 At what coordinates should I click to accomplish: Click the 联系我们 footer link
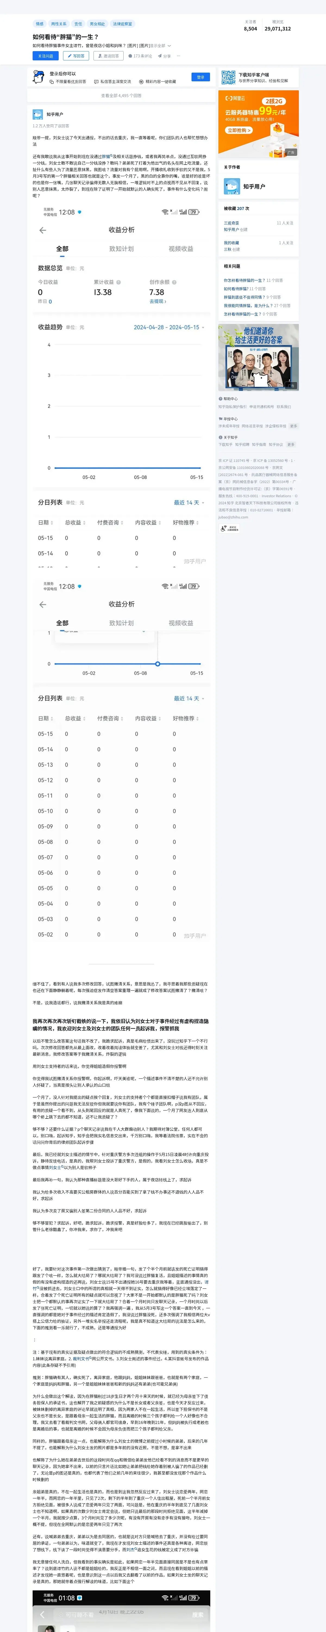(x=284, y=407)
